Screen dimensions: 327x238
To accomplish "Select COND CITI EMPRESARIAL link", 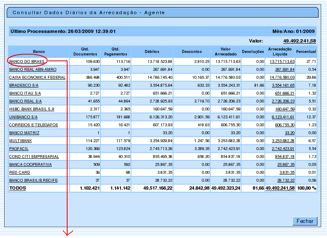I will [x=34, y=157].
